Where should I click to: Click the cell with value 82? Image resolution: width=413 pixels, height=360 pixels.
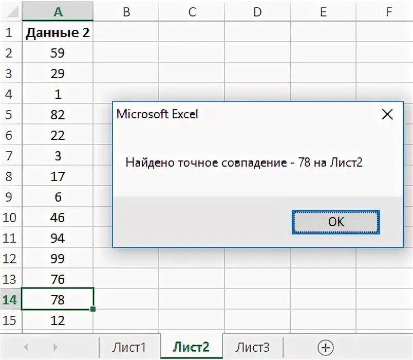pyautogui.click(x=58, y=115)
